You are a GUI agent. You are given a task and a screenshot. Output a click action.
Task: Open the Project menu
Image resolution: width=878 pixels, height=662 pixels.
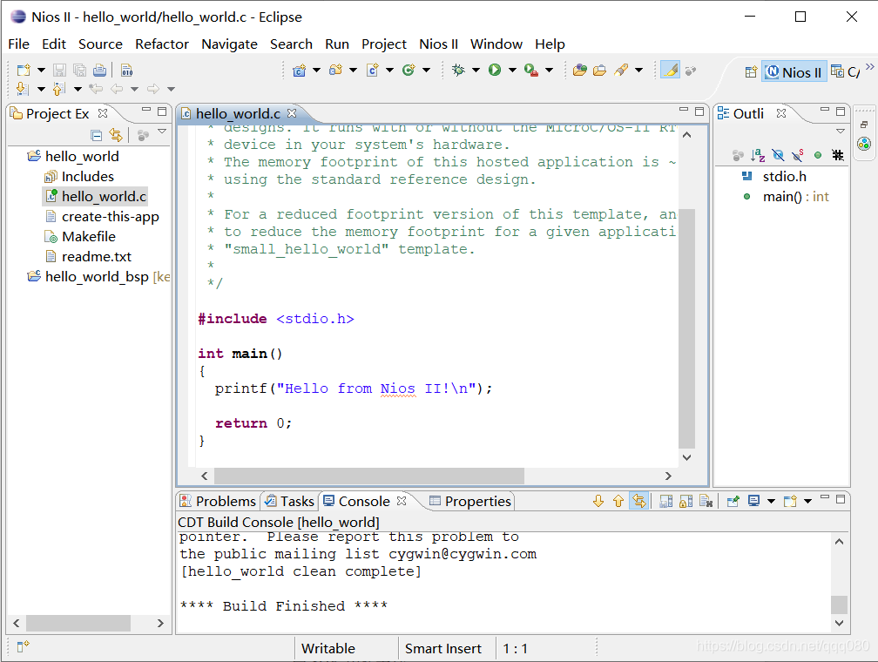tap(384, 44)
